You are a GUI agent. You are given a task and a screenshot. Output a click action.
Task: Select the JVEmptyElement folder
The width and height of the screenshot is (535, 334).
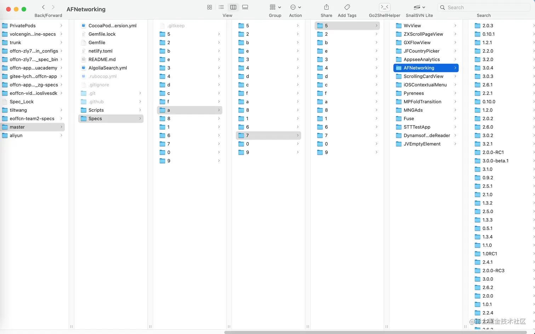(426, 144)
